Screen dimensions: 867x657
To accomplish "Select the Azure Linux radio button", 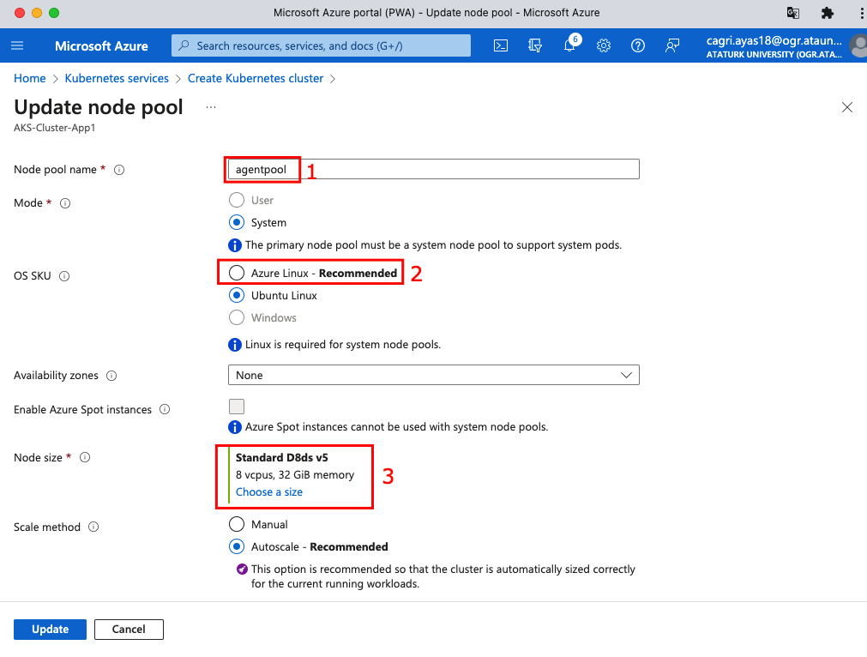I will click(237, 273).
